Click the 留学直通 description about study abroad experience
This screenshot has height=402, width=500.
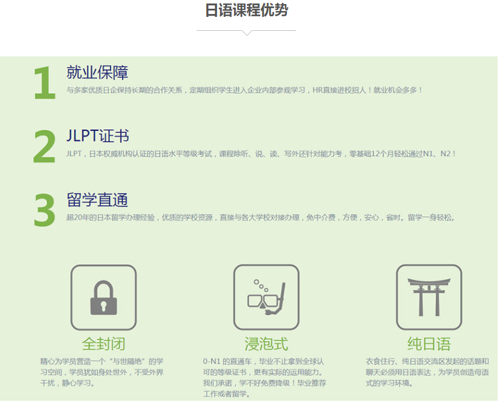pyautogui.click(x=260, y=218)
